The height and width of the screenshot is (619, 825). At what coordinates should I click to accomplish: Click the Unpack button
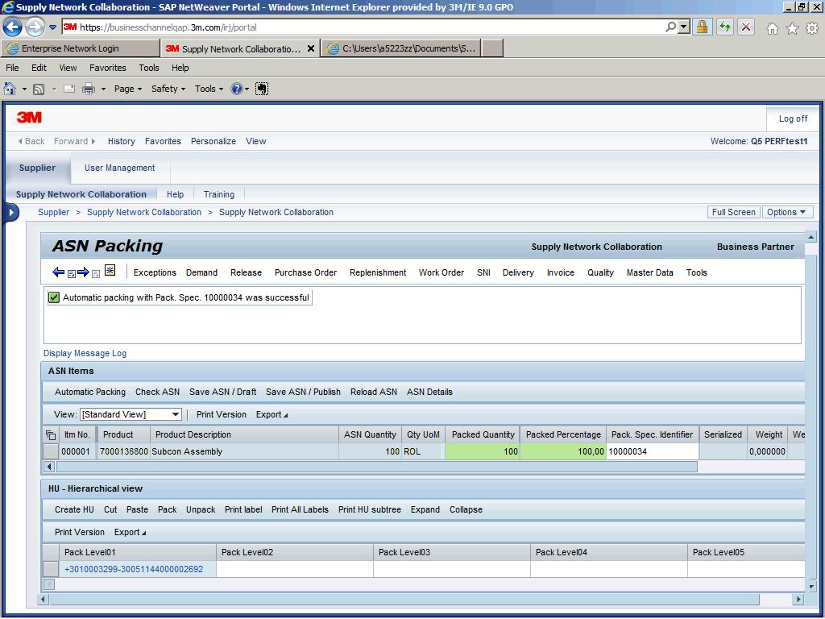pyautogui.click(x=201, y=509)
